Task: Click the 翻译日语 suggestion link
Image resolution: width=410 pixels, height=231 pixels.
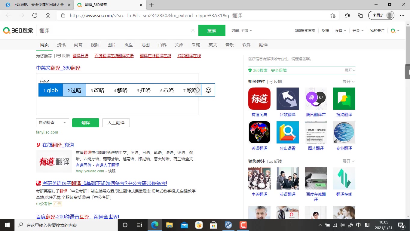Action: [81, 56]
